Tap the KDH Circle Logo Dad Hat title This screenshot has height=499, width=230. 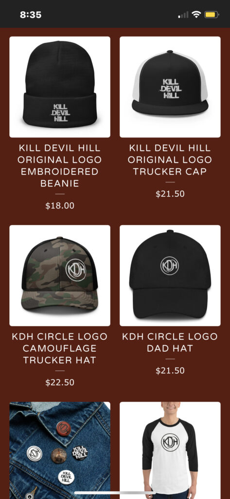170,343
